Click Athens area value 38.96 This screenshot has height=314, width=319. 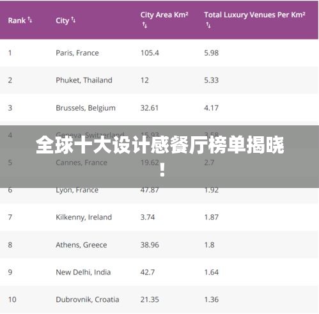[150, 245]
